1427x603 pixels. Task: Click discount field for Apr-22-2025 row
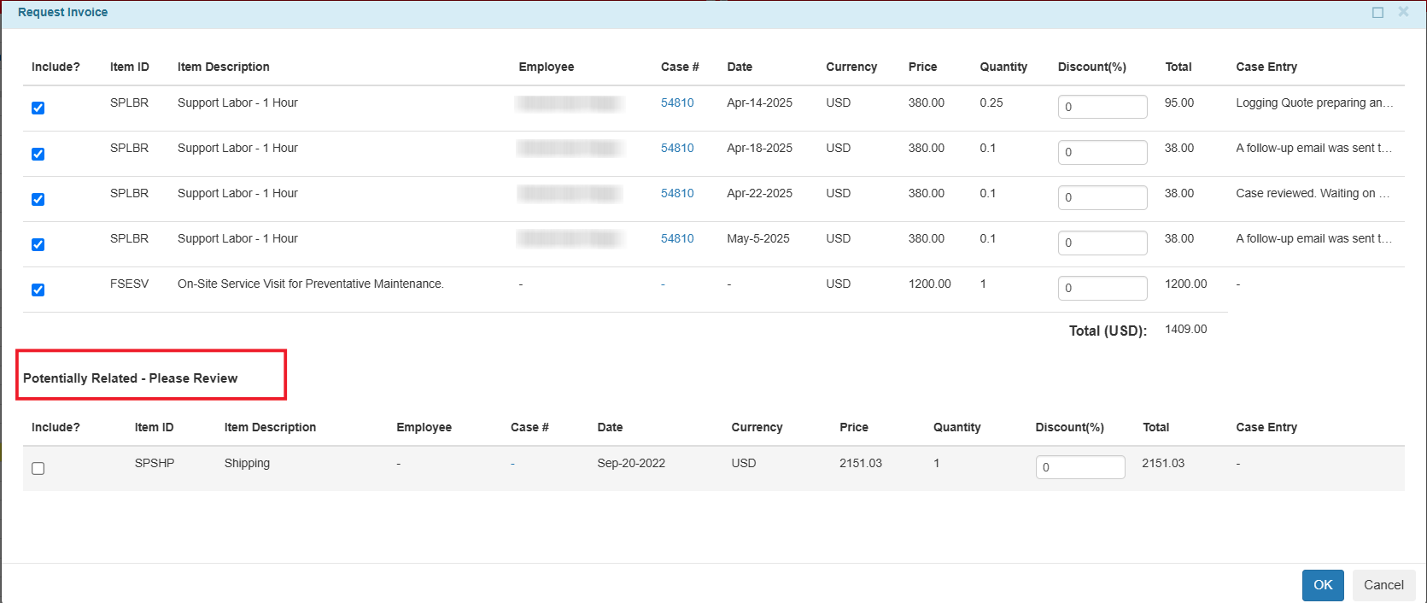[x=1102, y=197]
